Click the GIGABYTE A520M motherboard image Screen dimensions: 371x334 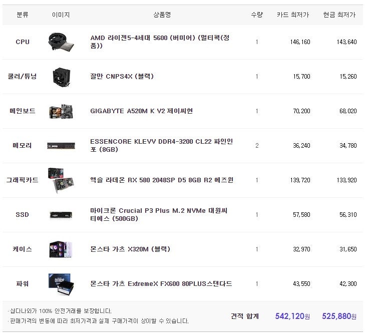[x=61, y=111]
